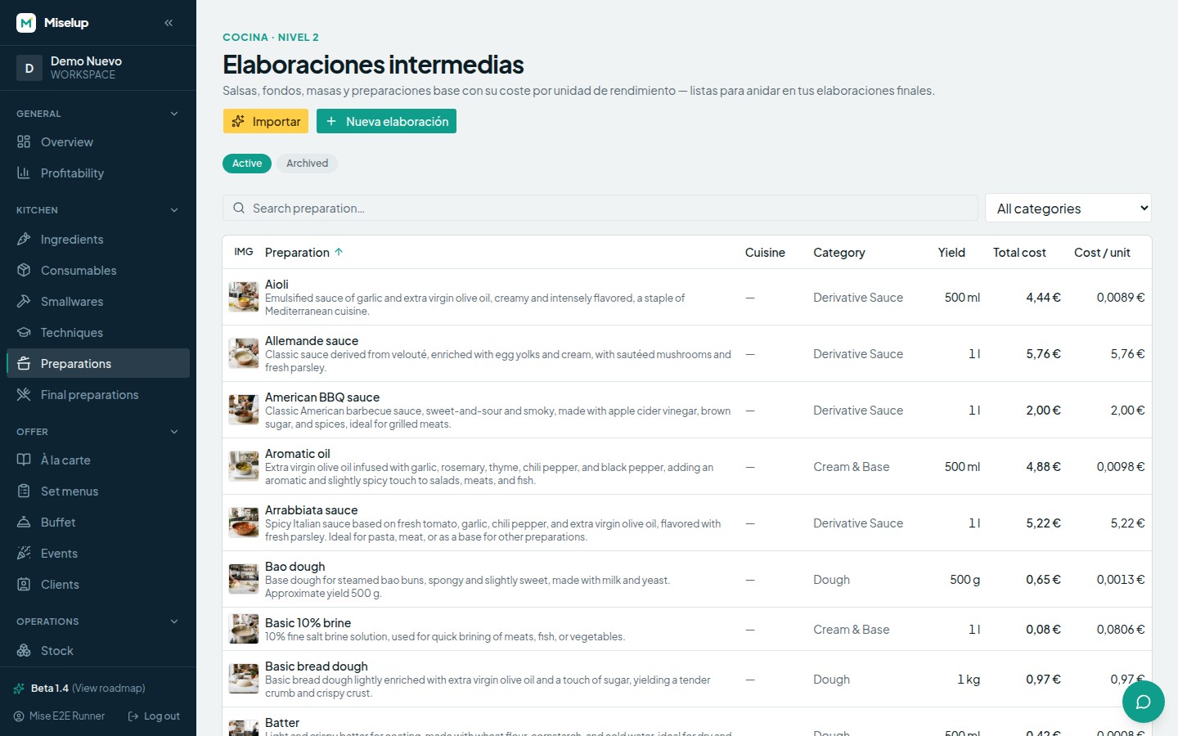Open Final preparations page

point(98,395)
